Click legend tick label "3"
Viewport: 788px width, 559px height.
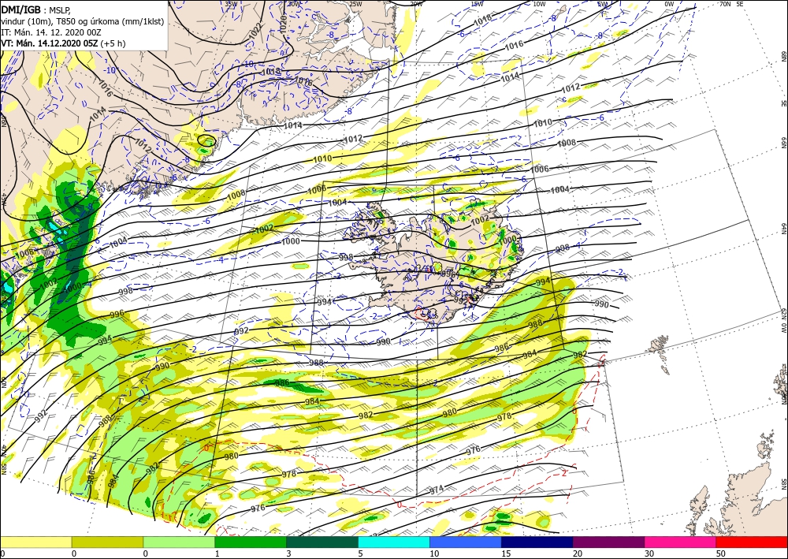[x=289, y=553]
